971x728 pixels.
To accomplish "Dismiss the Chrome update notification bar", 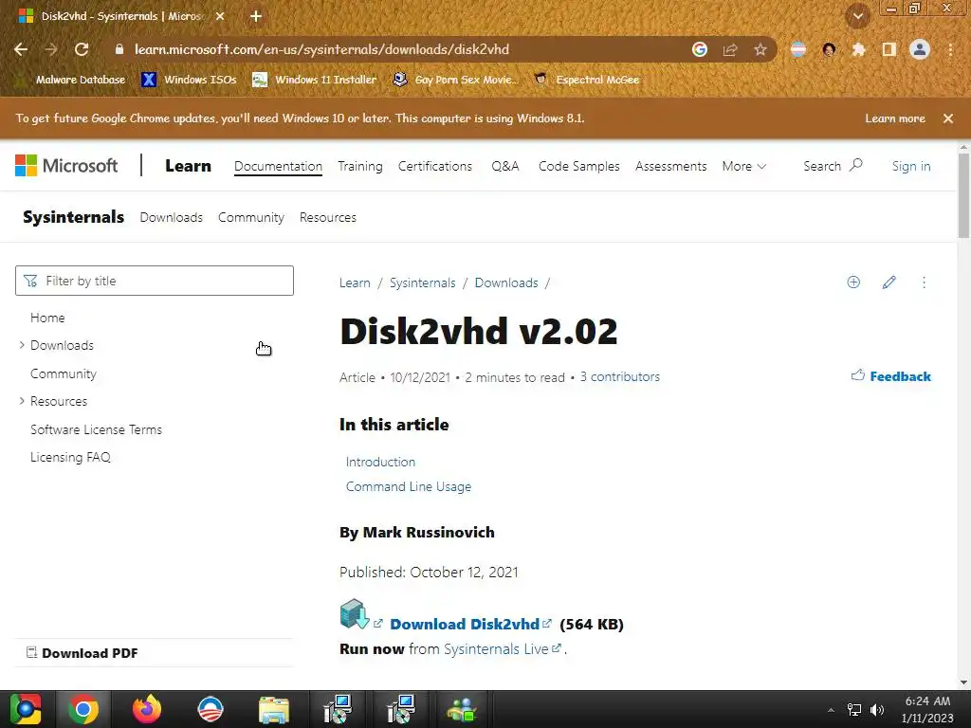I will point(947,118).
